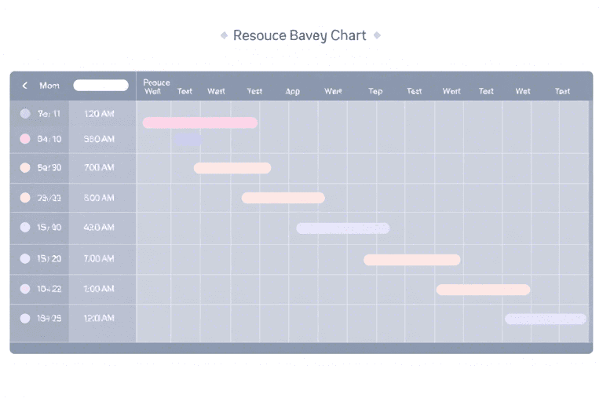
Task: Click the Mom label in the header
Action: point(49,86)
